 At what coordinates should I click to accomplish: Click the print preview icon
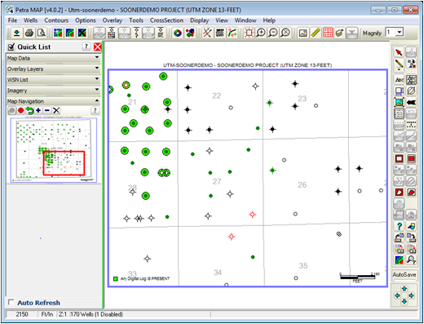(42, 33)
